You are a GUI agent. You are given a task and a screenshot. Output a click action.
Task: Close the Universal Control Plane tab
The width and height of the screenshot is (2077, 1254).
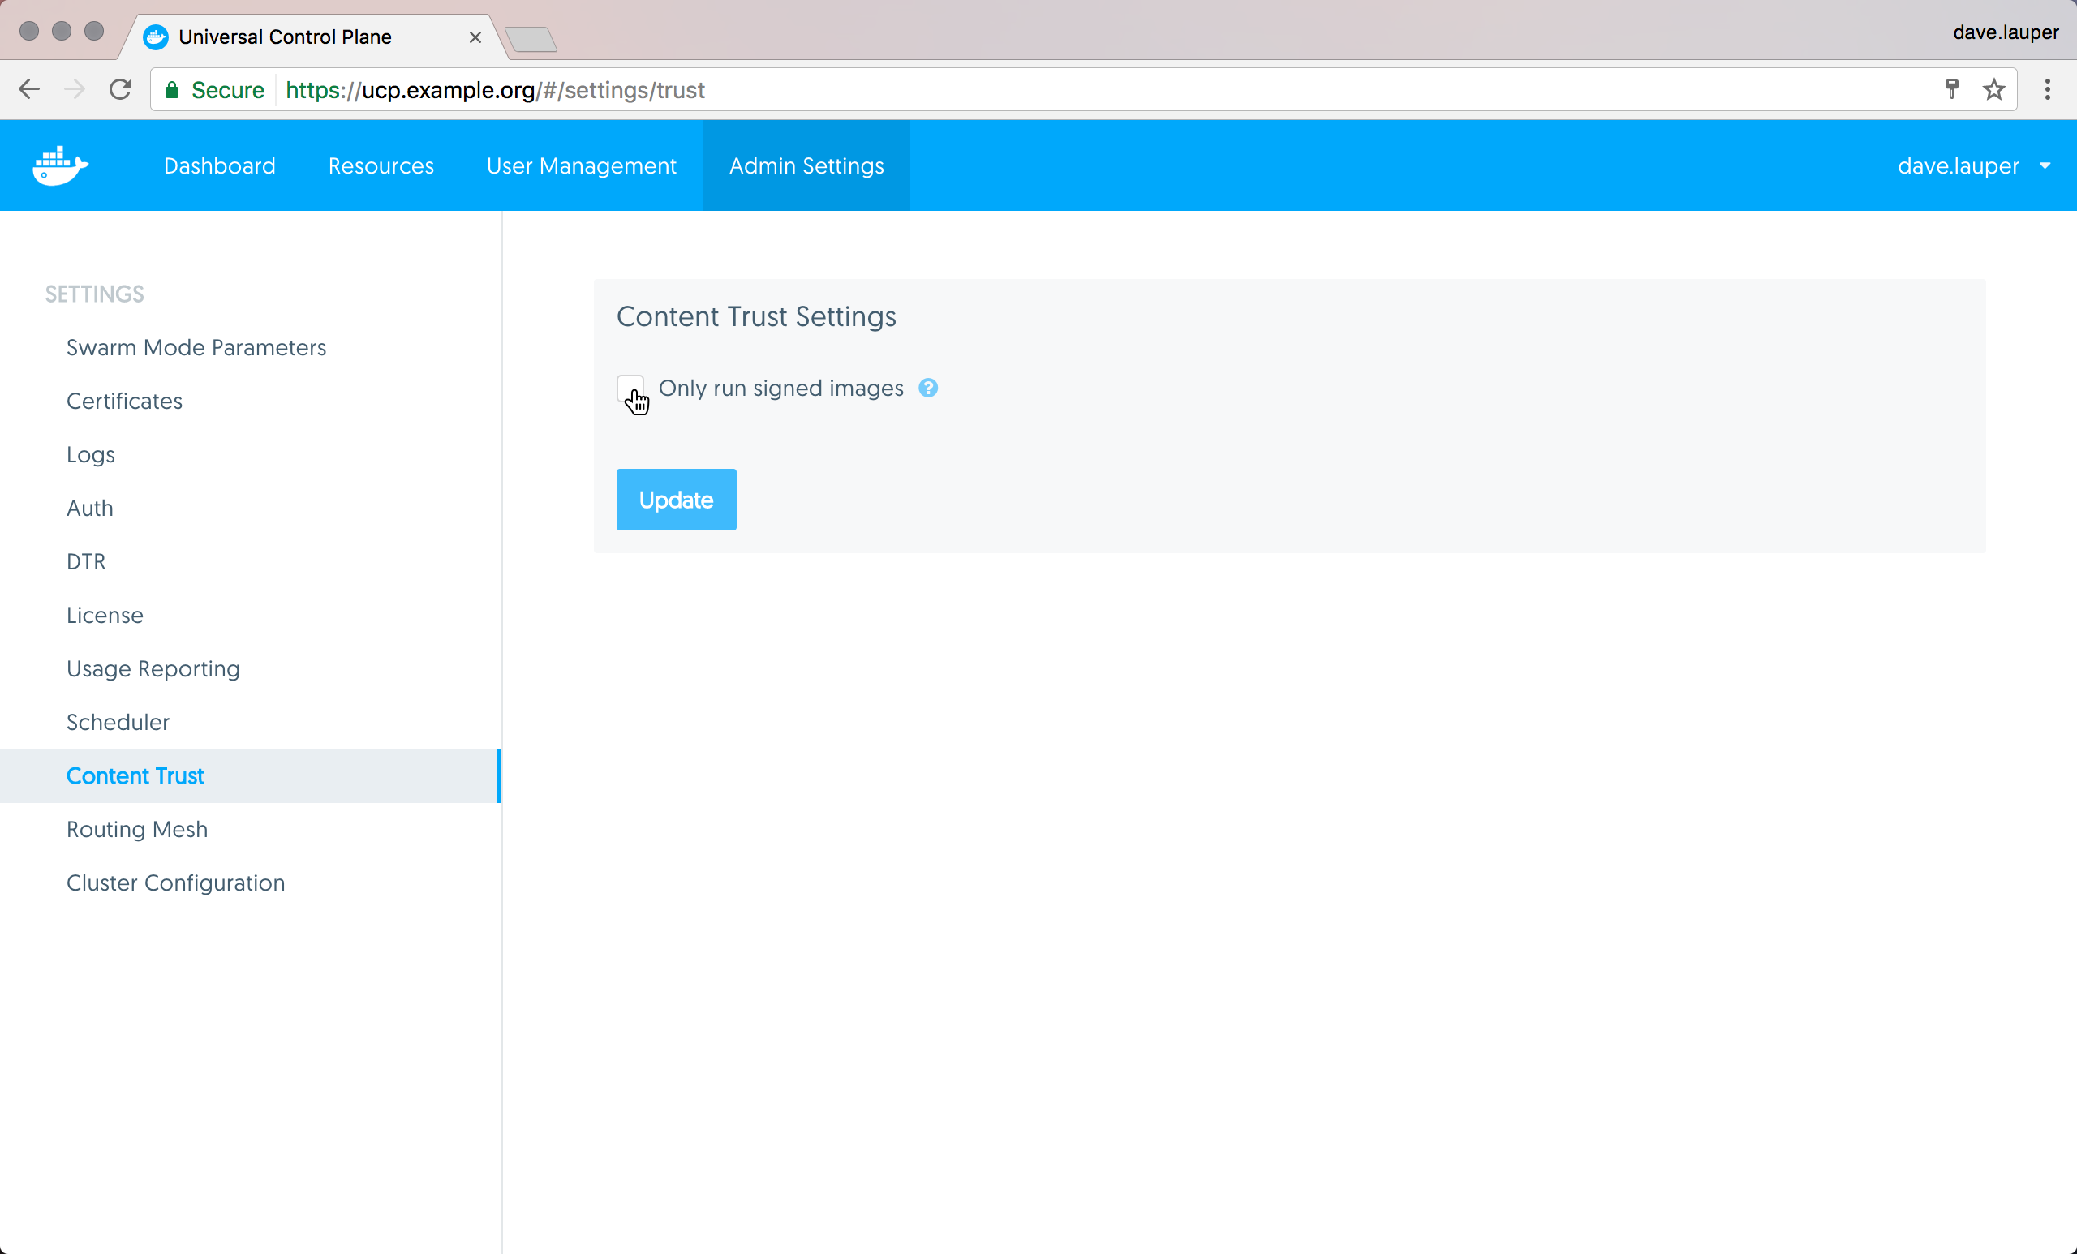[x=475, y=37]
